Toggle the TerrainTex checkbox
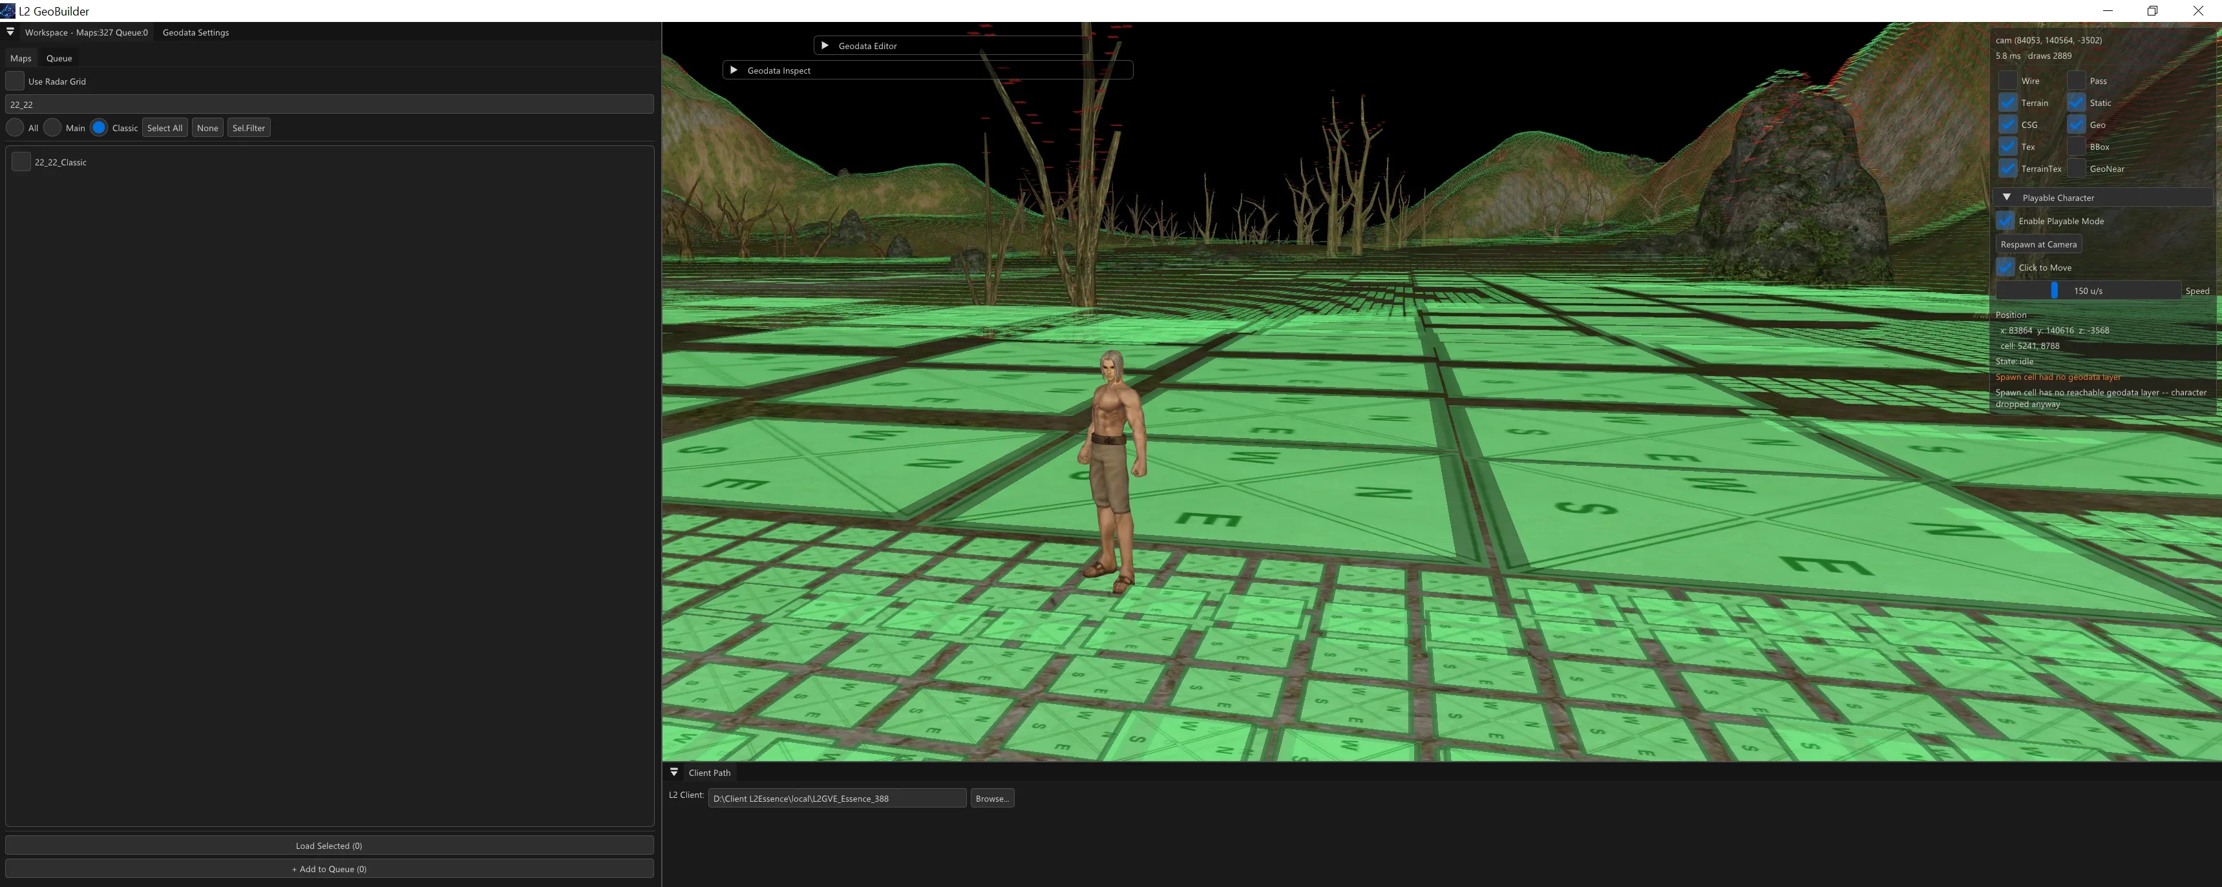The image size is (2222, 887). [2007, 169]
